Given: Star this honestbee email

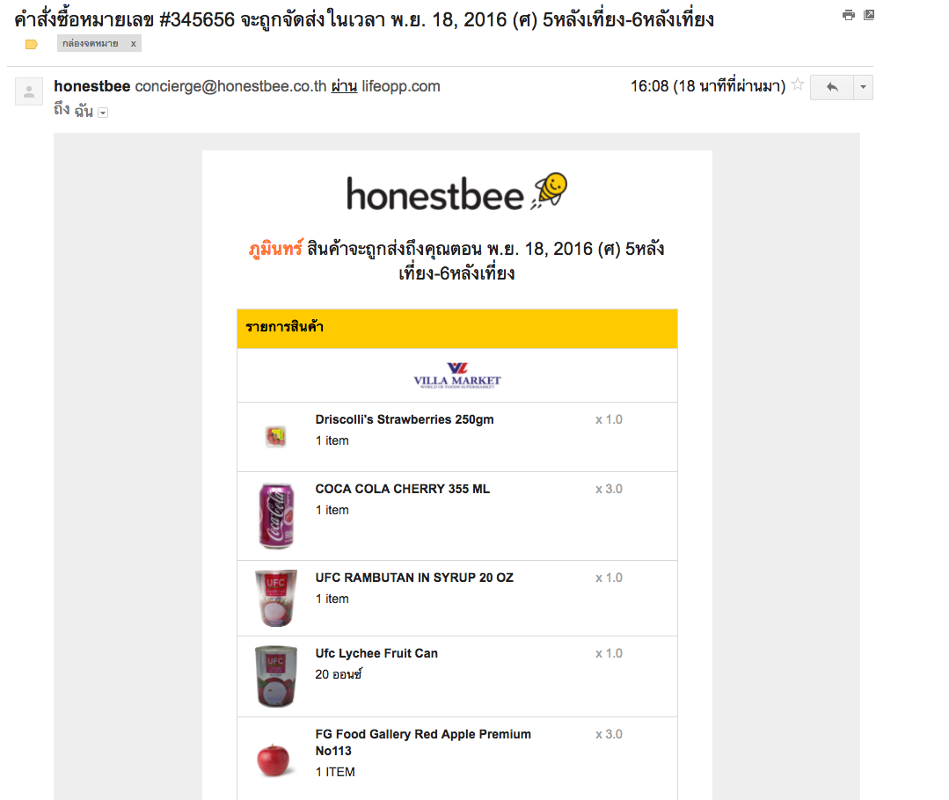Looking at the screenshot, I should pos(798,85).
